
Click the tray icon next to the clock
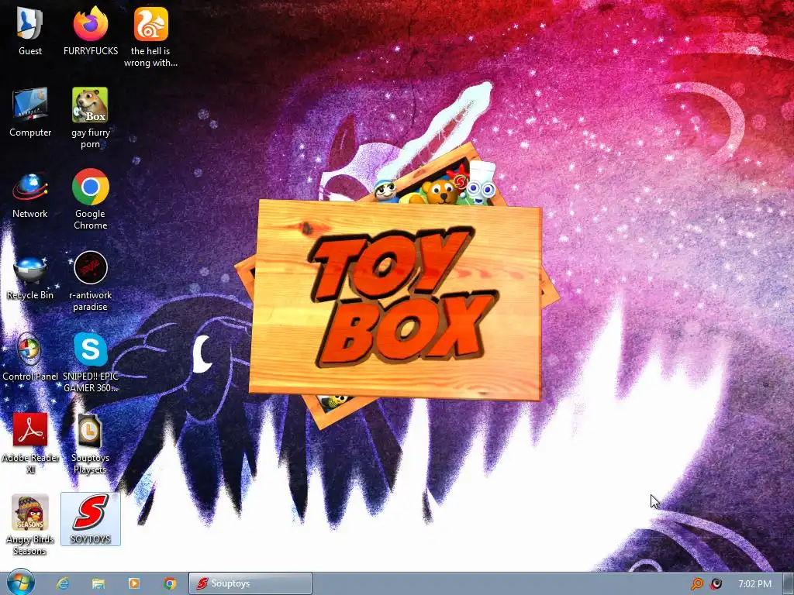[x=716, y=584]
